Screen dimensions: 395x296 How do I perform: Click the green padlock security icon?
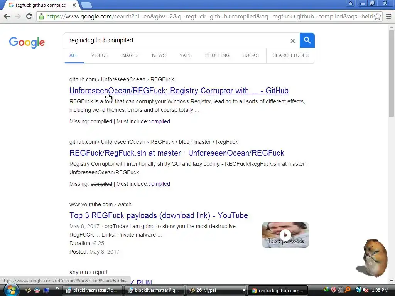[41, 17]
